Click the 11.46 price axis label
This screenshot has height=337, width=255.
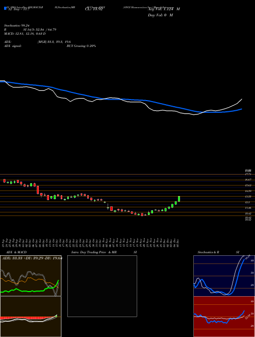pyautogui.click(x=248, y=208)
